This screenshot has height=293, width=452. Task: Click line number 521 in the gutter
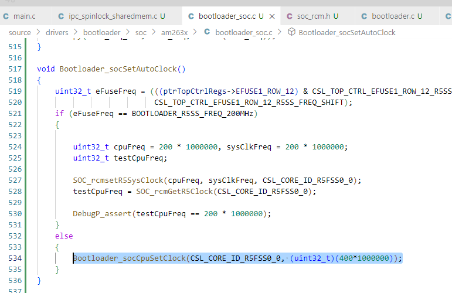point(15,114)
